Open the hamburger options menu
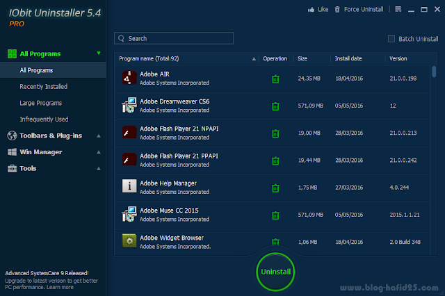This screenshot has width=445, height=296. click(398, 9)
